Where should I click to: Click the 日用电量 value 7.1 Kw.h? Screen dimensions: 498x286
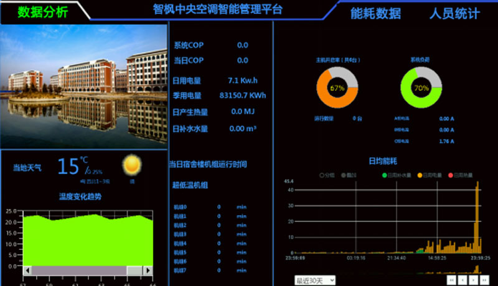click(243, 81)
